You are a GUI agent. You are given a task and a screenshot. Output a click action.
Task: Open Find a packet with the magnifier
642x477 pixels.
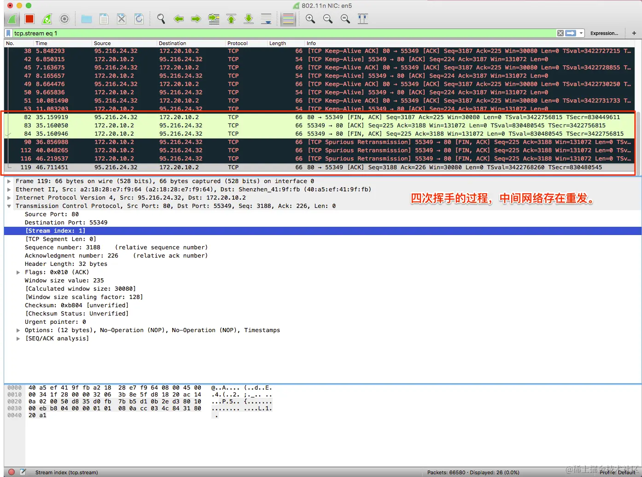pyautogui.click(x=161, y=19)
